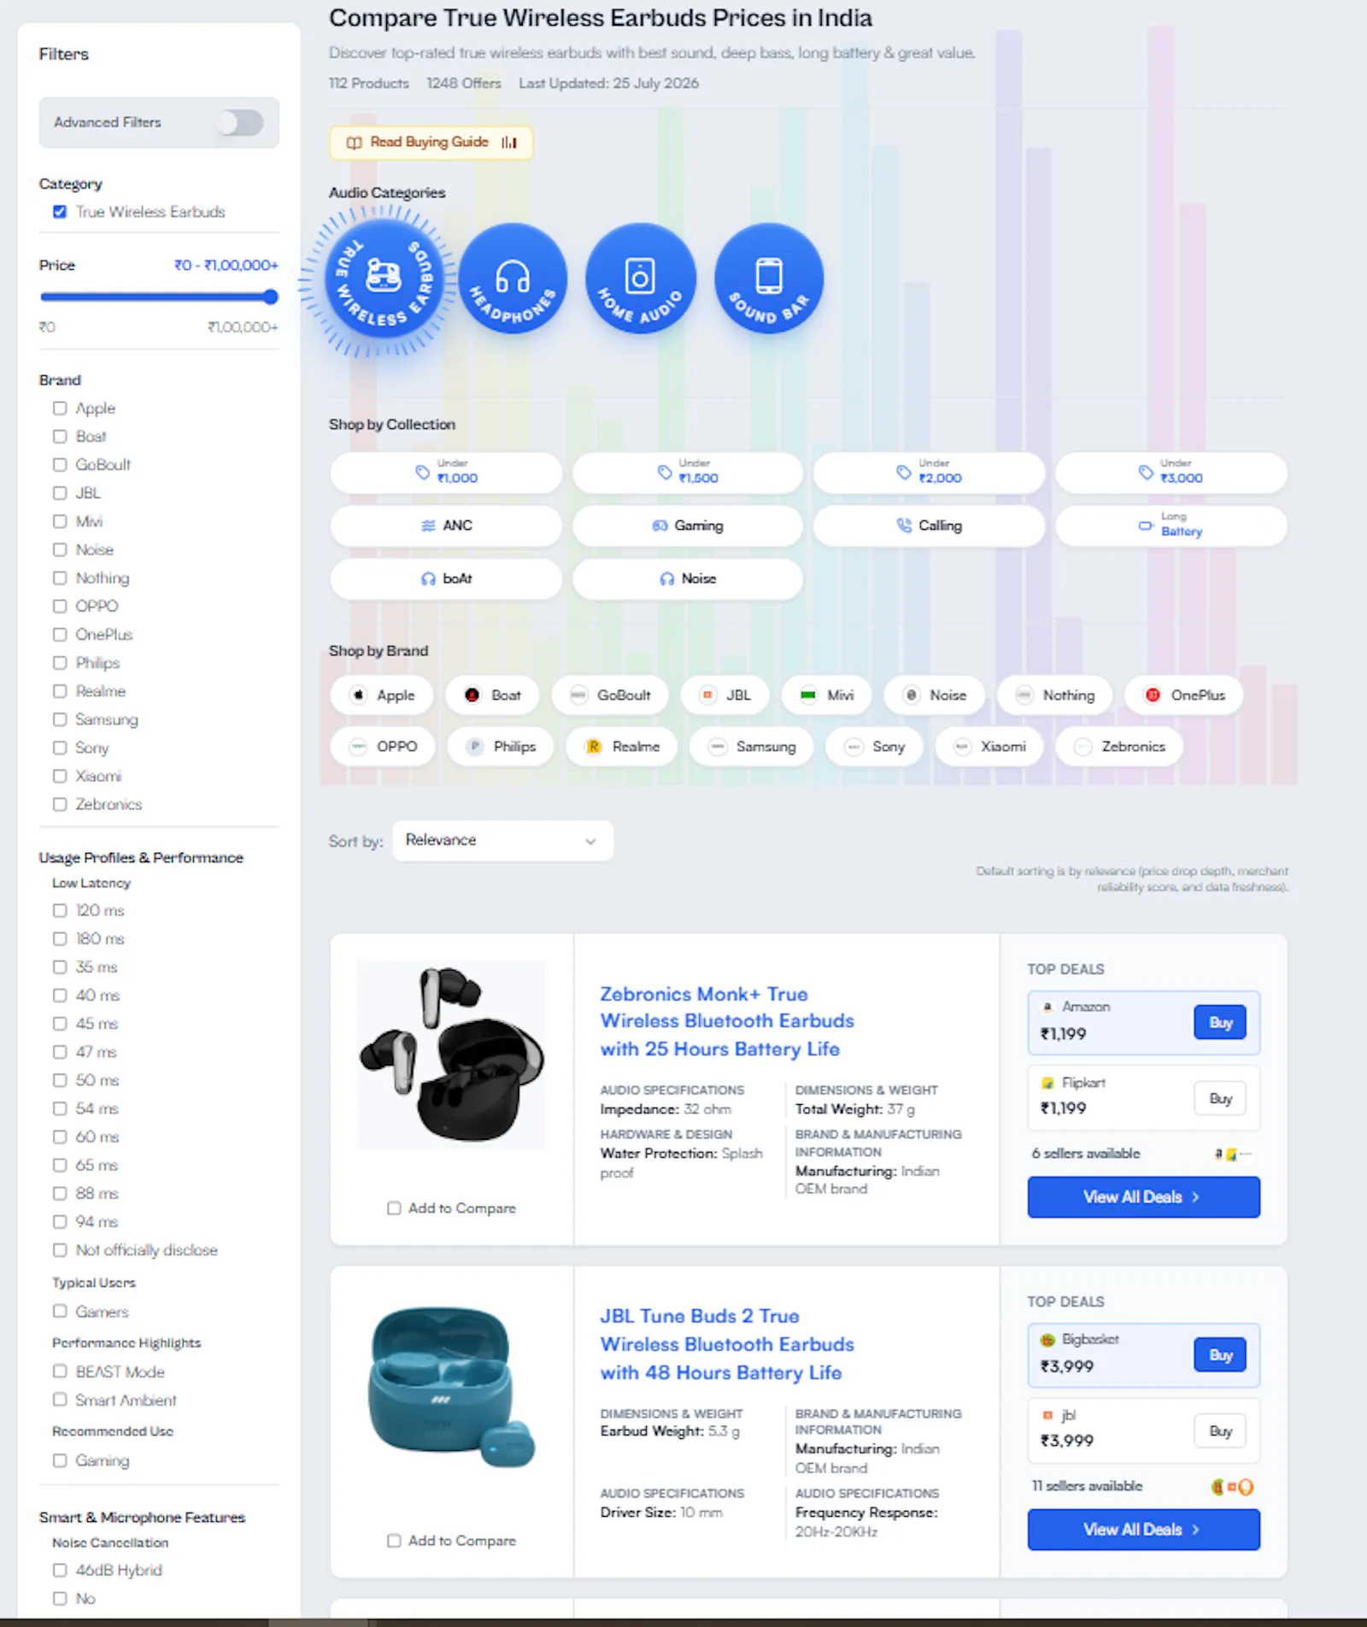Check the BEAST Mode filter
Screen dimensions: 1367x1627
click(x=60, y=1371)
